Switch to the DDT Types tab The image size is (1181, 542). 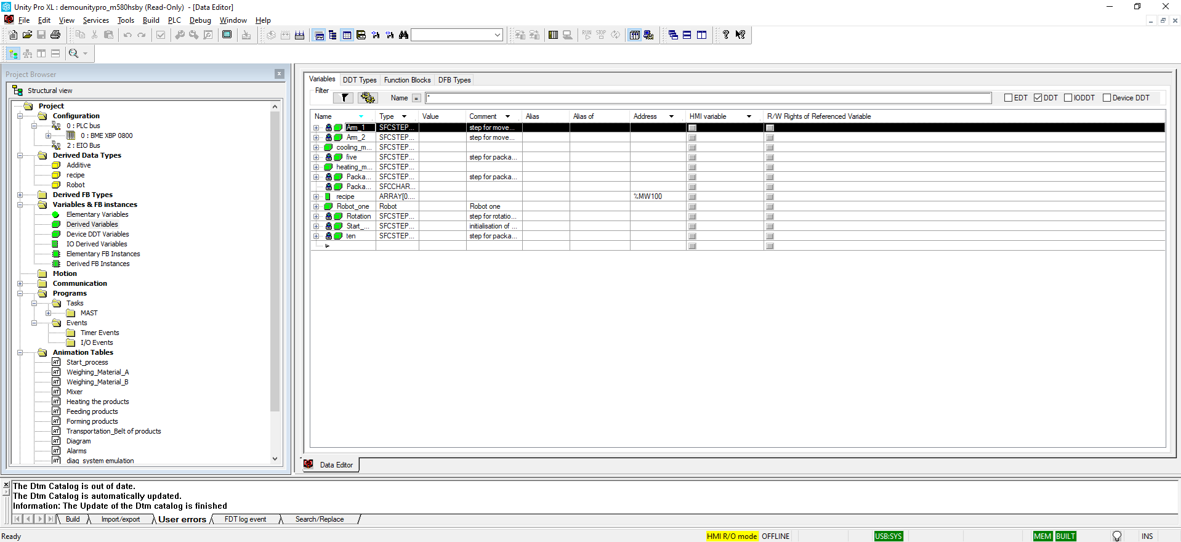(x=360, y=80)
